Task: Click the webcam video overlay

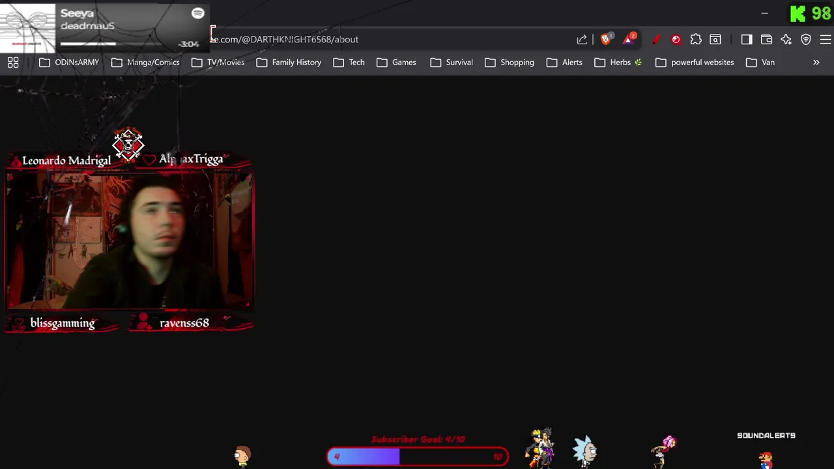Action: pyautogui.click(x=130, y=240)
